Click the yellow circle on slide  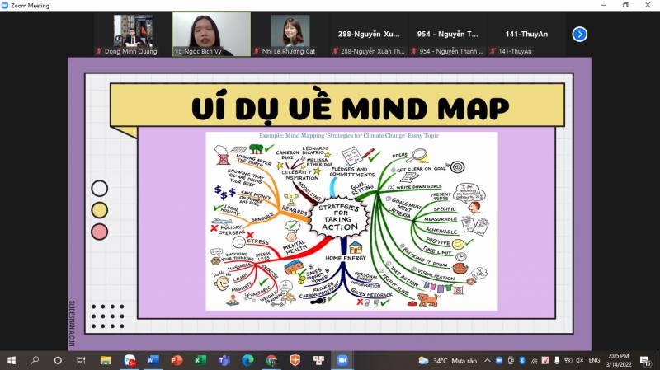[100, 210]
